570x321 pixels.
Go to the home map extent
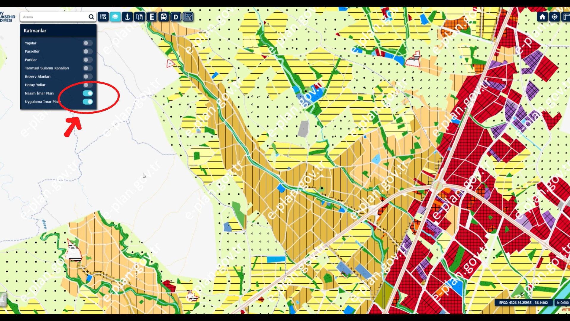tap(542, 17)
